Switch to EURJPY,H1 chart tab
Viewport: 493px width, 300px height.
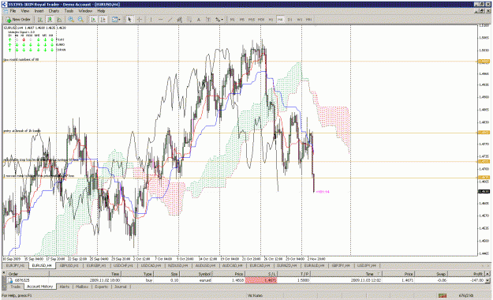(15, 266)
